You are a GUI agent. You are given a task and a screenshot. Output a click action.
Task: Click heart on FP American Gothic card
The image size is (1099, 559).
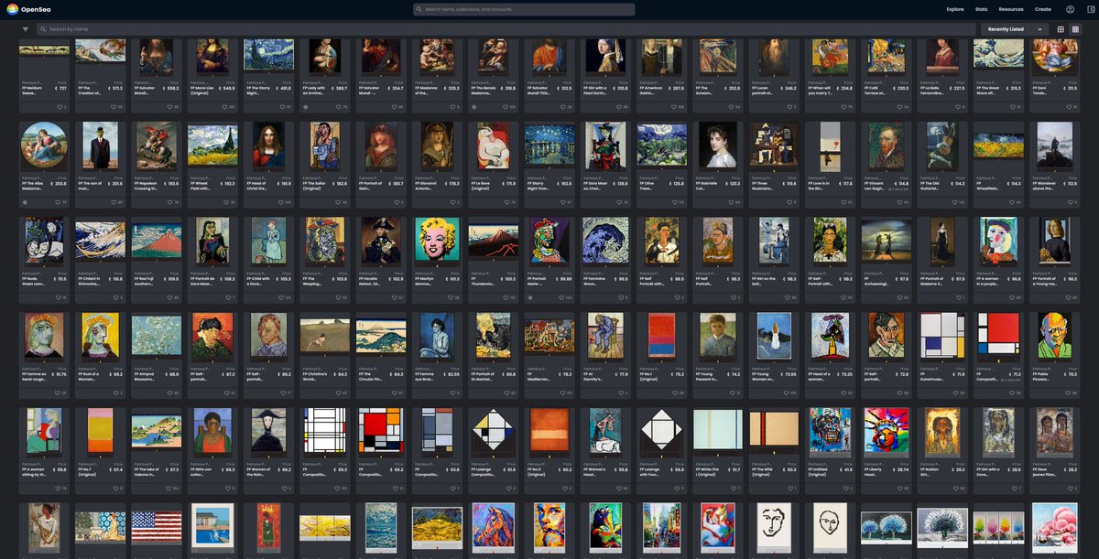676,107
